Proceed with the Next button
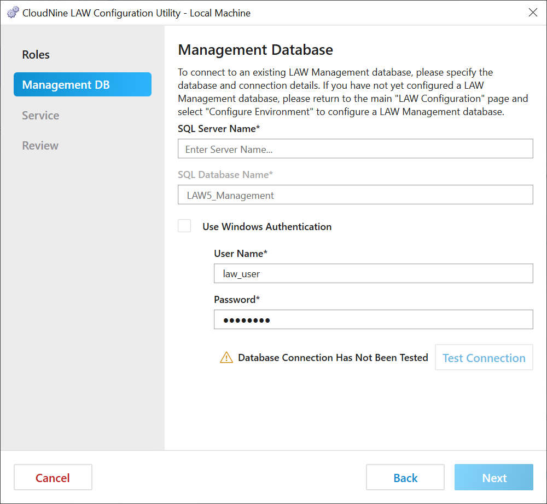This screenshot has width=547, height=504. coord(493,478)
